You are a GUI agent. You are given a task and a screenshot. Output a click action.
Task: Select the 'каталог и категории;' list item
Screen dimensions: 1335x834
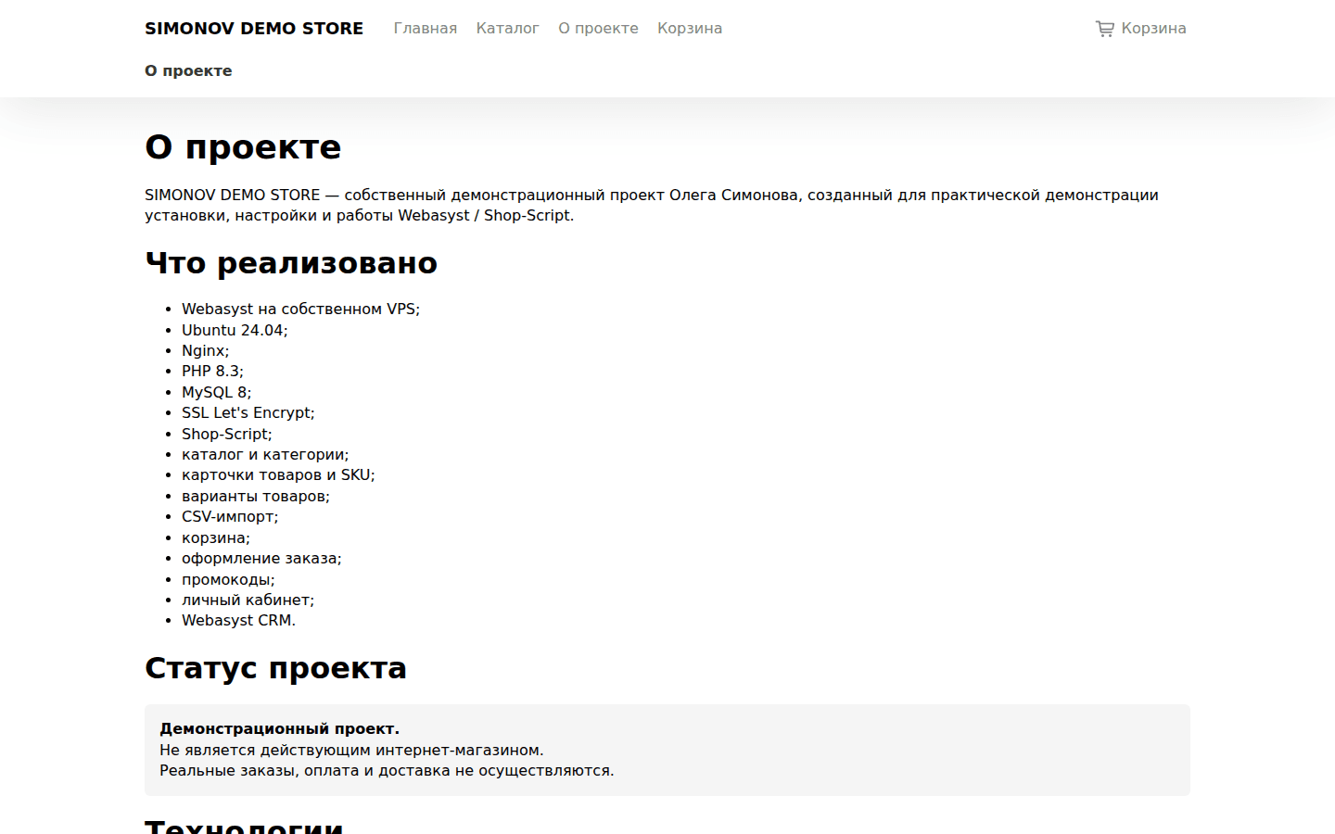(x=265, y=455)
